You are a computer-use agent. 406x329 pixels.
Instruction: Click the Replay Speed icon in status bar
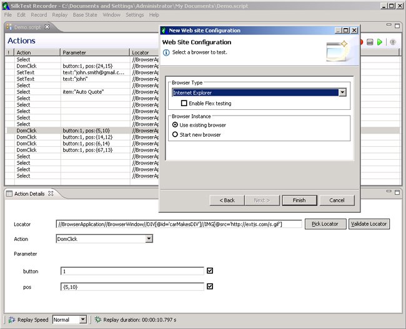pyautogui.click(x=11, y=320)
